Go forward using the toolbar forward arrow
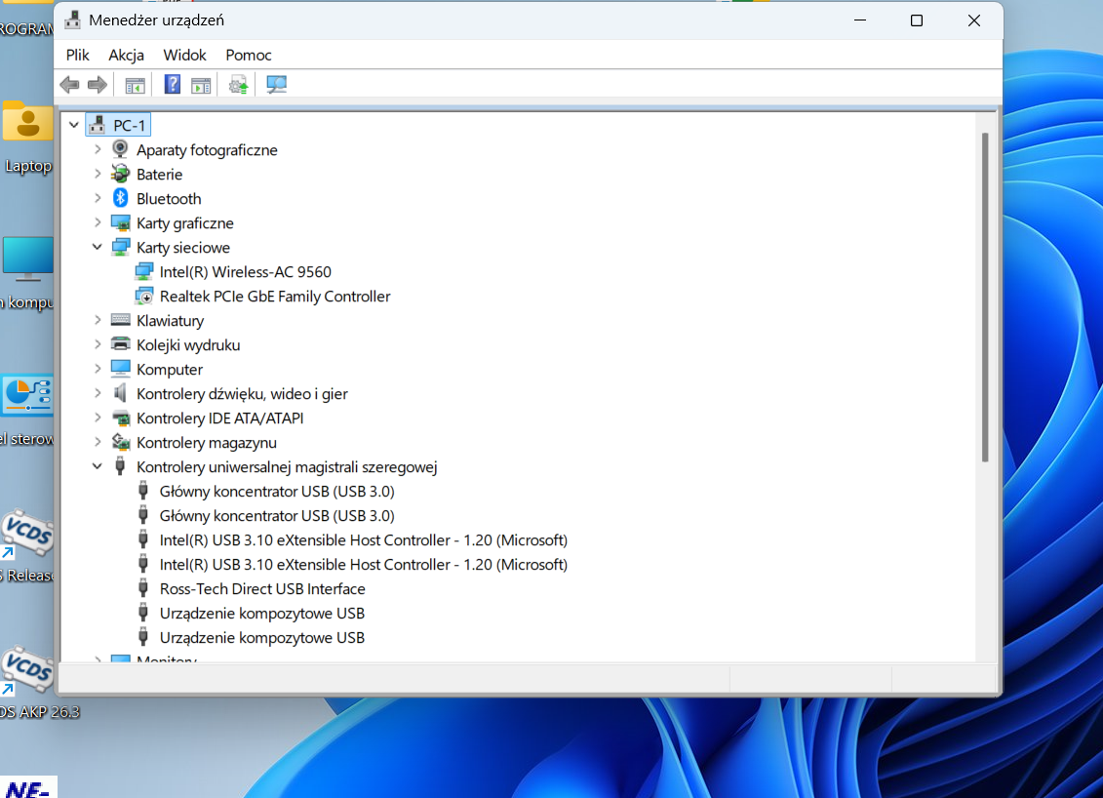The width and height of the screenshot is (1103, 798). 98,85
